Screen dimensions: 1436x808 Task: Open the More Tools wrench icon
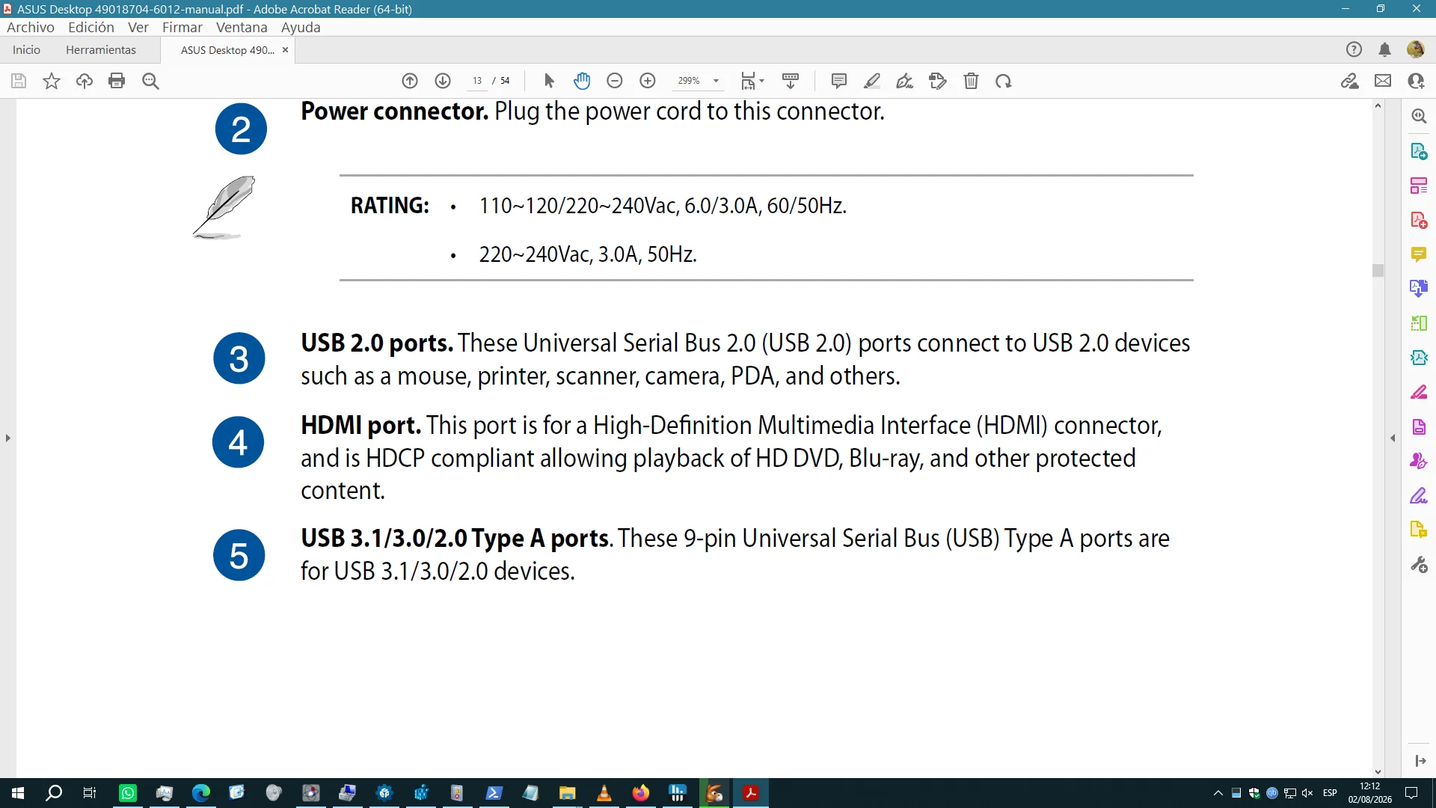1419,564
